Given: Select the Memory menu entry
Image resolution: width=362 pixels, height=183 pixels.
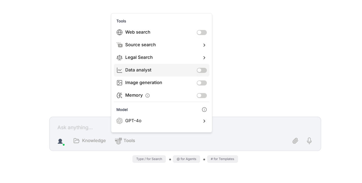Looking at the screenshot, I should coord(162,95).
